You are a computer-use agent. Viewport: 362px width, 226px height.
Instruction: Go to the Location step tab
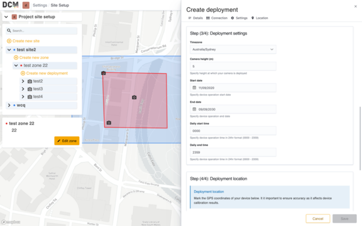[259, 18]
